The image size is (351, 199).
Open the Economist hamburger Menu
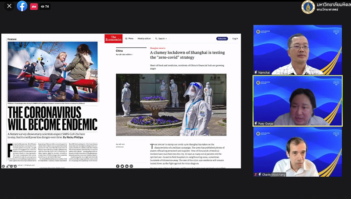tap(129, 39)
